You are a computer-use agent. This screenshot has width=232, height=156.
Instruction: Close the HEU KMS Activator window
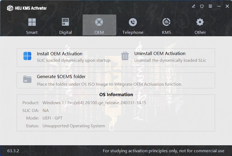[x=227, y=6]
